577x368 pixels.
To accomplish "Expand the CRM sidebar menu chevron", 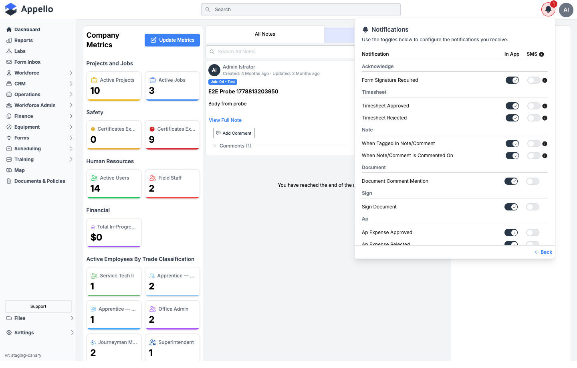I will [71, 84].
